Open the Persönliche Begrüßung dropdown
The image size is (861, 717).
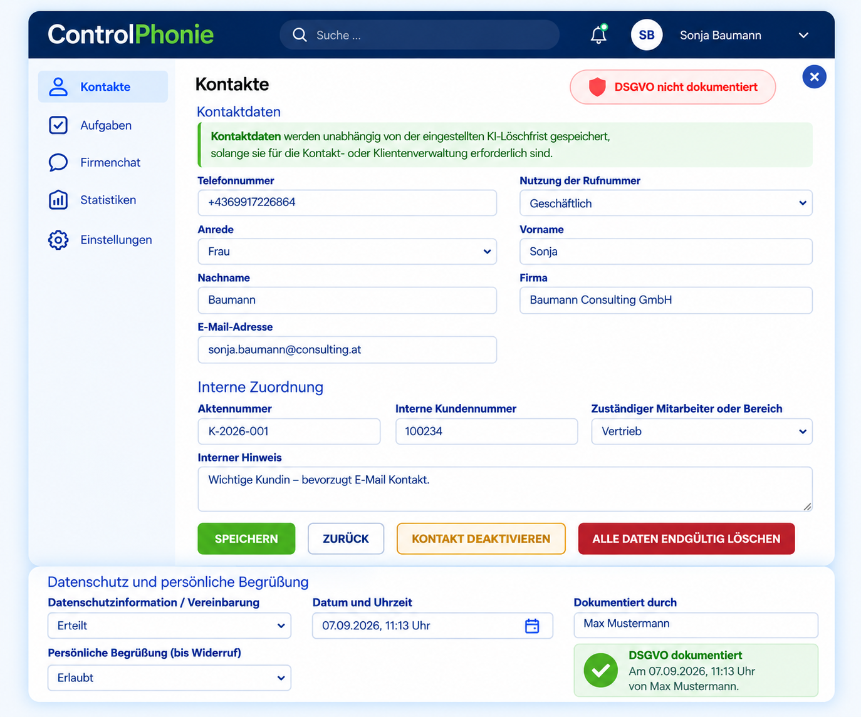(x=169, y=678)
